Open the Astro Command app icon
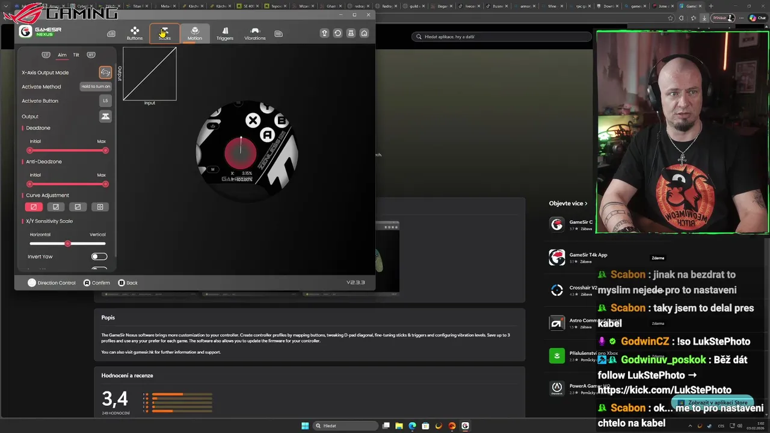Screen dimensions: 770x433 point(557,323)
